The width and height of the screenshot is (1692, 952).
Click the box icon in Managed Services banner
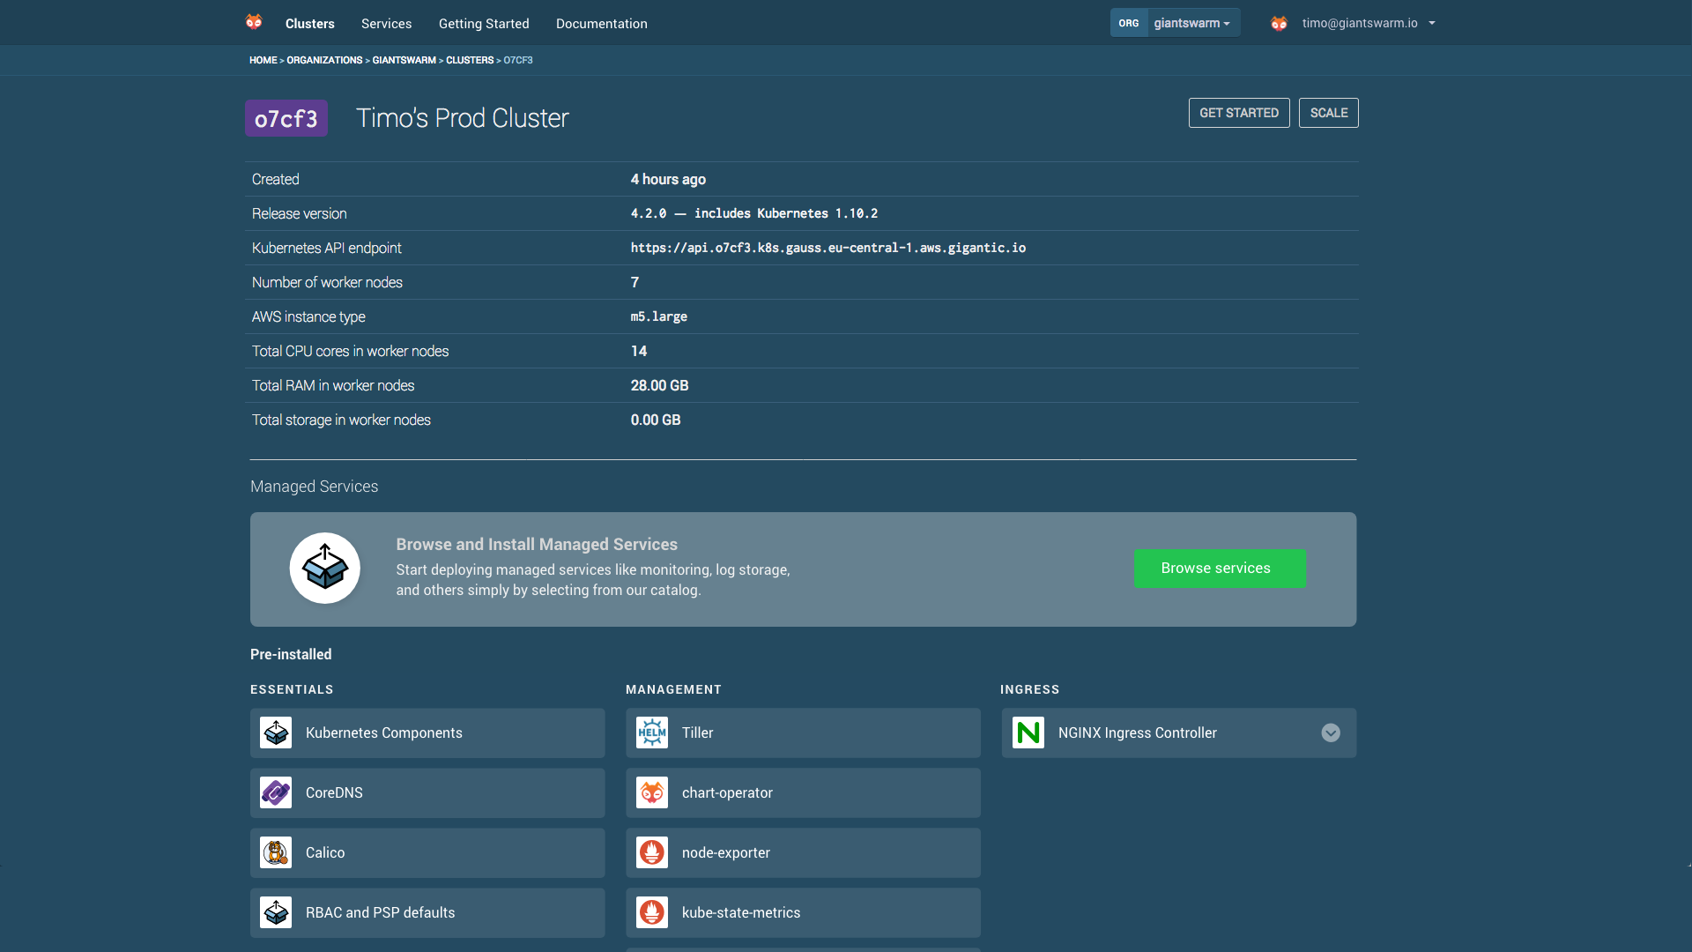pyautogui.click(x=325, y=568)
